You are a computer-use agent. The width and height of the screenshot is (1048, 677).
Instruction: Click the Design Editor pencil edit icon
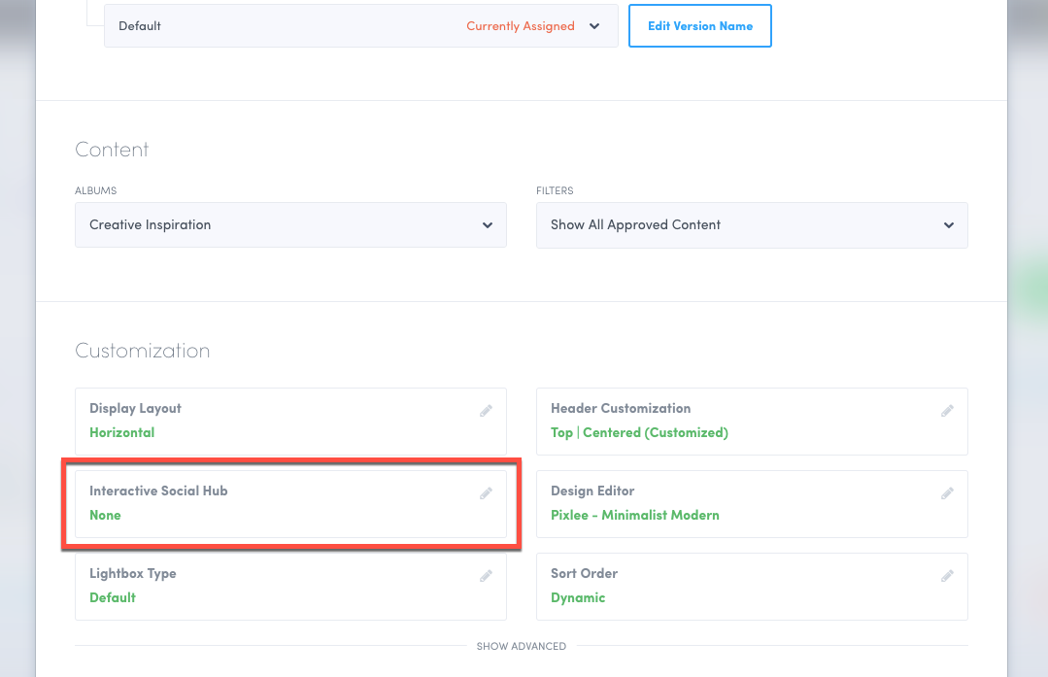pos(947,493)
